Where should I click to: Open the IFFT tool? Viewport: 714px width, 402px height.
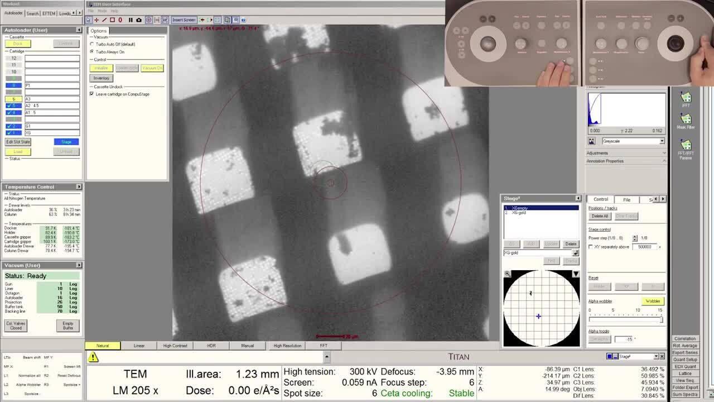click(686, 100)
